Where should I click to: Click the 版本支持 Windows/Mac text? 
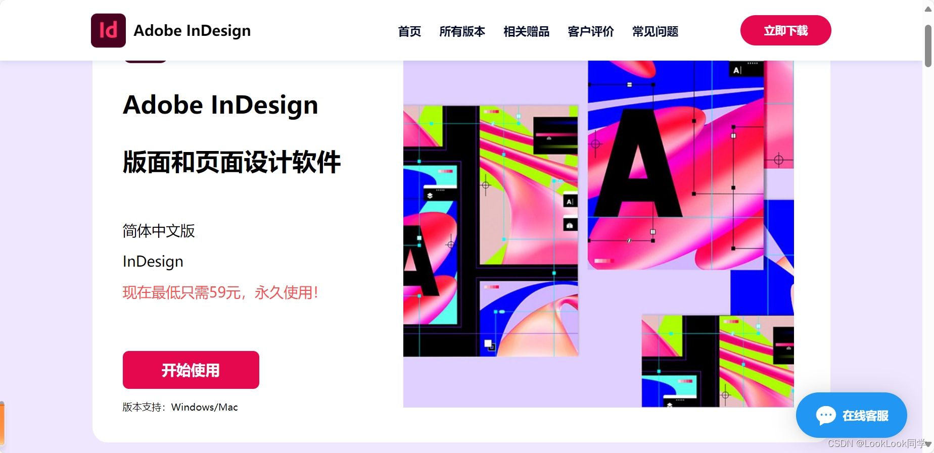tap(180, 407)
